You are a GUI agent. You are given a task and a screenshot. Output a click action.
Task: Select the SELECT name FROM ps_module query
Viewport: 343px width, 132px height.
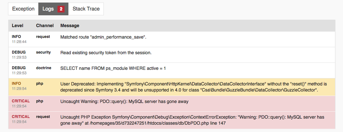pos(113,68)
